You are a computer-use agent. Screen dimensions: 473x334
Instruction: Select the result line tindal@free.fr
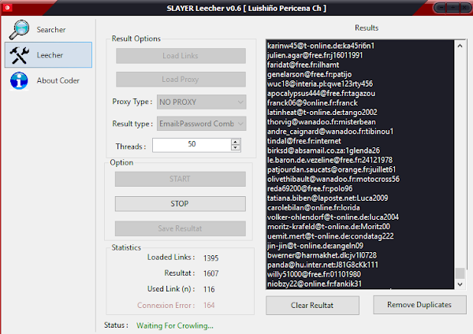[x=304, y=141]
